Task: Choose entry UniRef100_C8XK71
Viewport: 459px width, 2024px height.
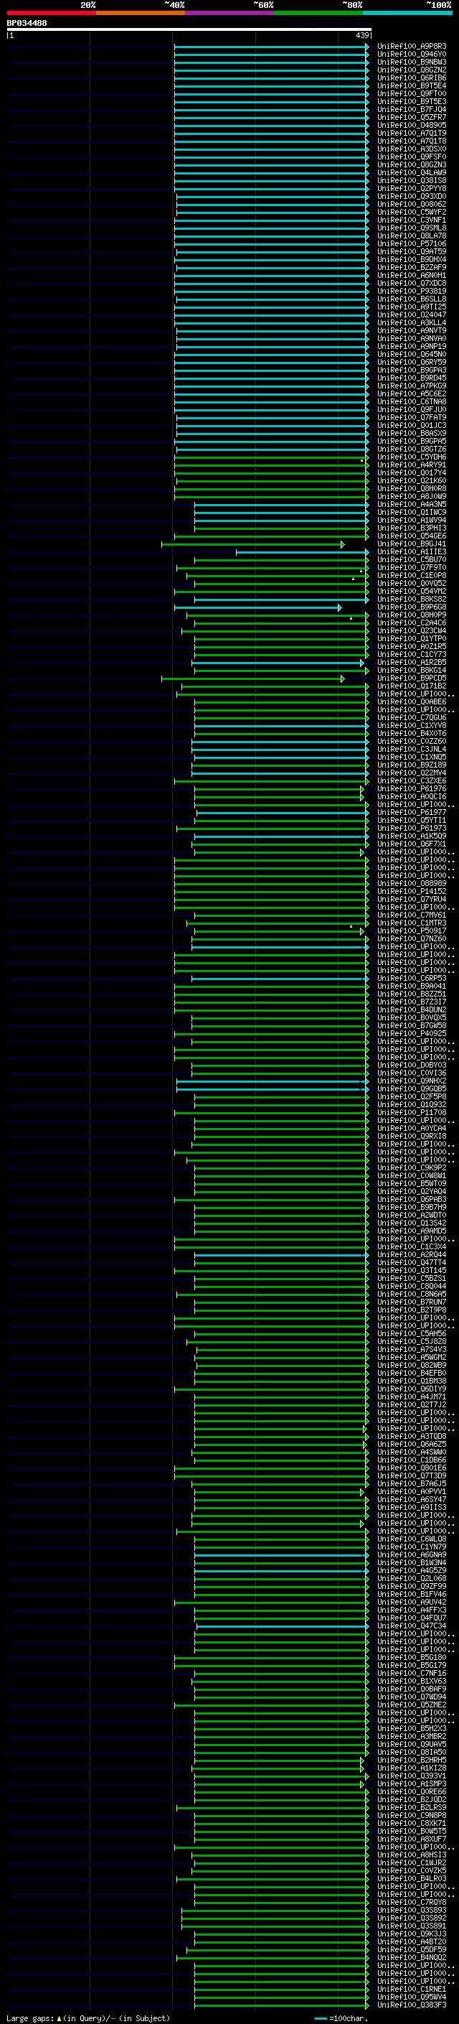Action: tap(411, 1823)
